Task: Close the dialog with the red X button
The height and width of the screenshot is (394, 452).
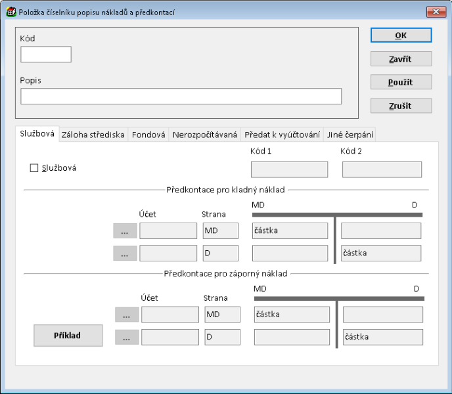Action: coord(435,12)
